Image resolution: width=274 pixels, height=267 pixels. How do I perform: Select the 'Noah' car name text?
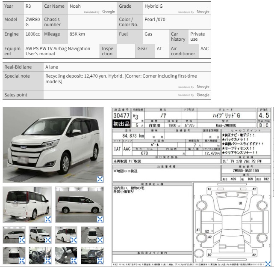tap(75, 6)
